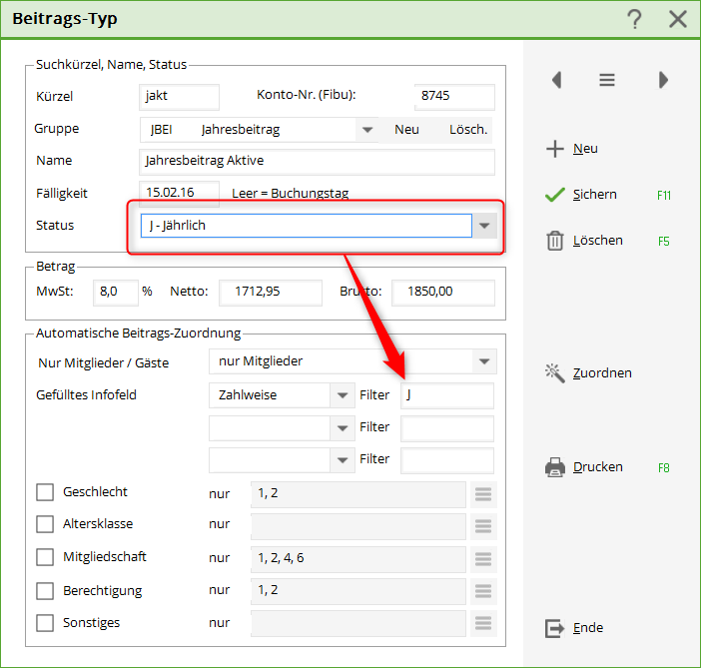Screen dimensions: 701x668
Task: Check the Mitgliedschaft checkbox
Action: [45, 557]
